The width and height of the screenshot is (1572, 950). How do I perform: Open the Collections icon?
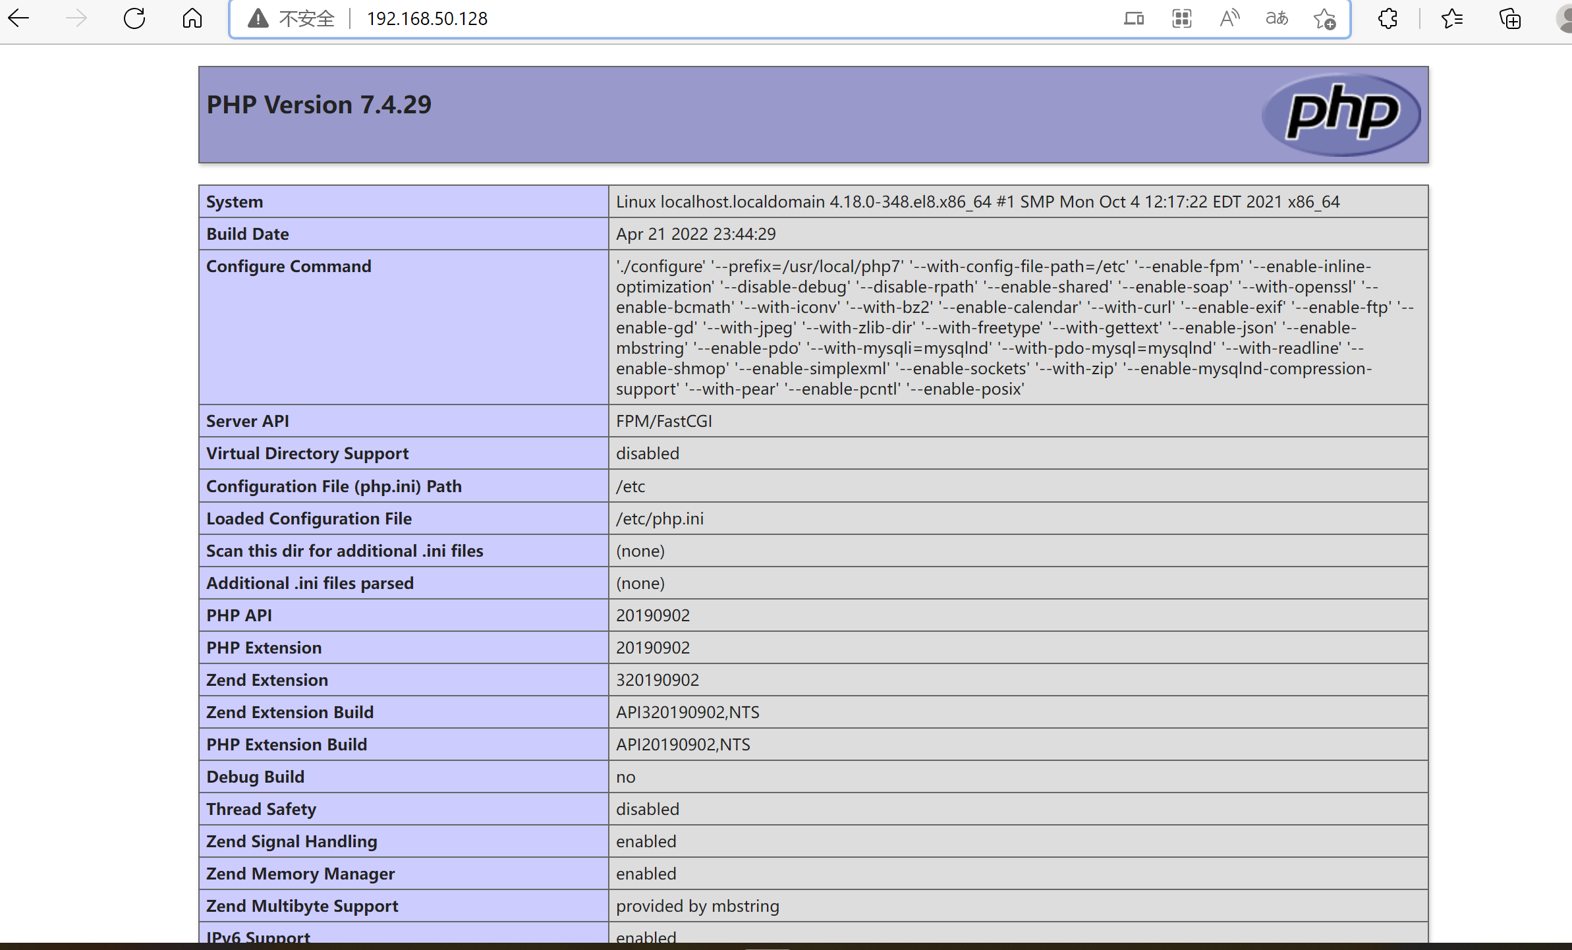coord(1509,18)
